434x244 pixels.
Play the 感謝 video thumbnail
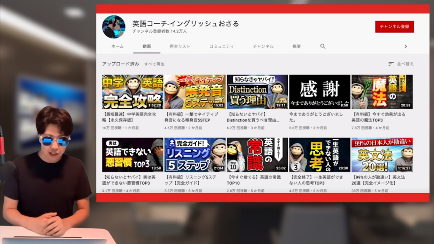click(320, 92)
